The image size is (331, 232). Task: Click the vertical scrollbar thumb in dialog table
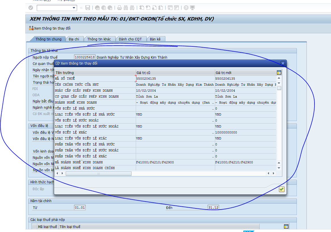(279, 88)
